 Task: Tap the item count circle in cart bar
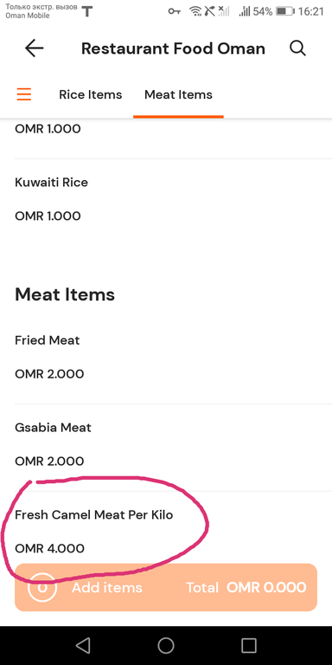(42, 587)
